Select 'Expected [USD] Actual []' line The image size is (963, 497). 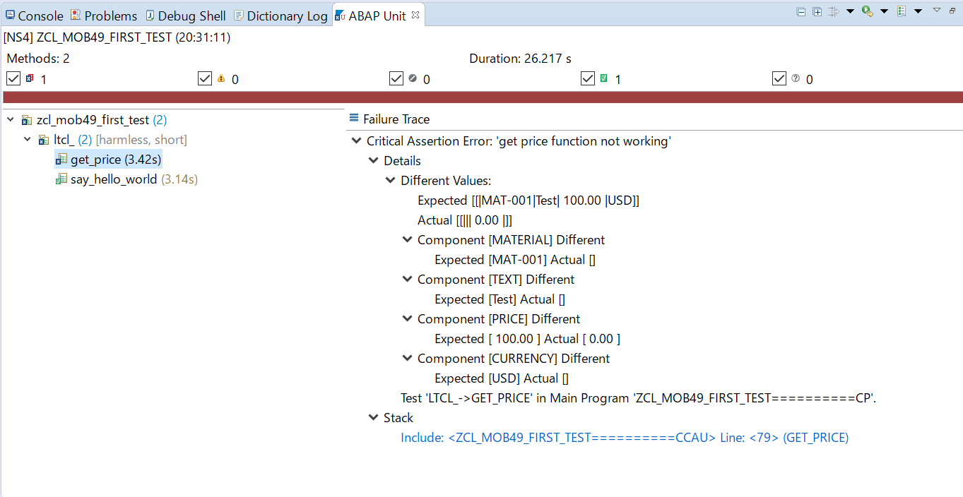pos(502,378)
